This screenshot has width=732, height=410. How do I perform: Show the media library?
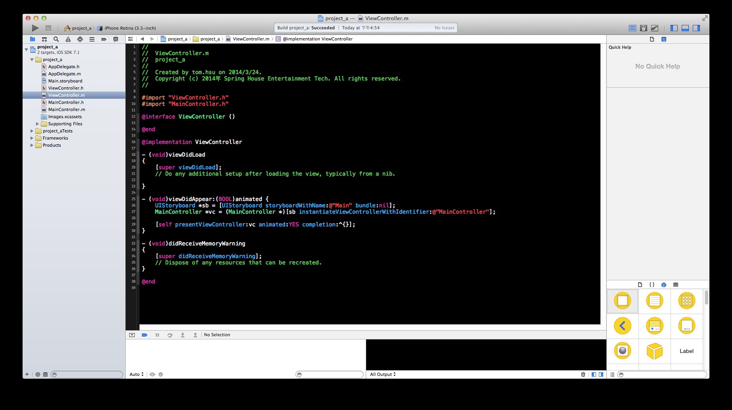click(x=676, y=285)
